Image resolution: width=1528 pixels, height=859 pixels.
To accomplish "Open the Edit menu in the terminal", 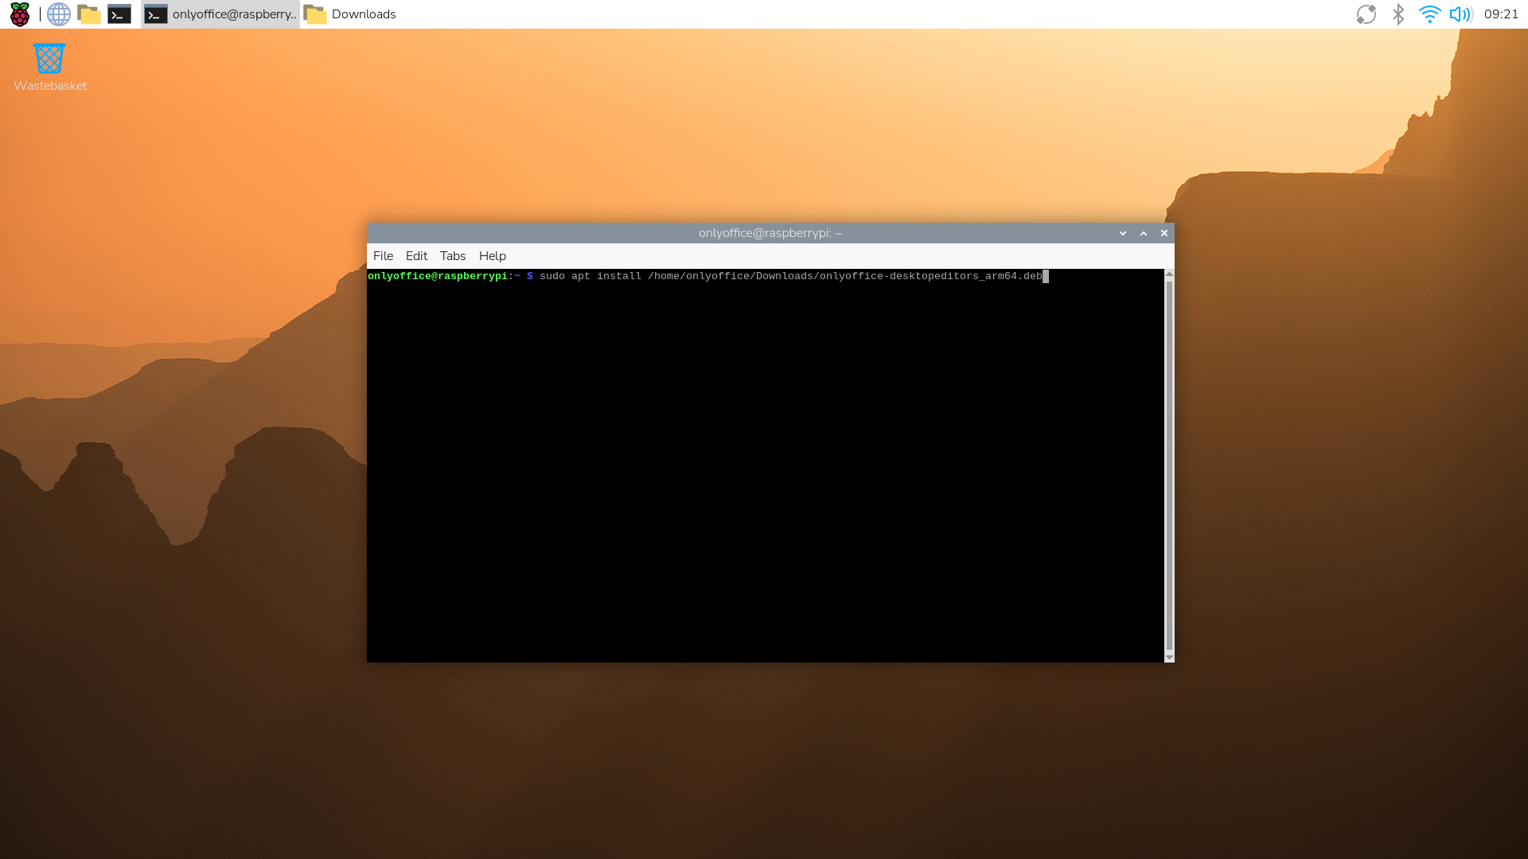I will [x=415, y=255].
